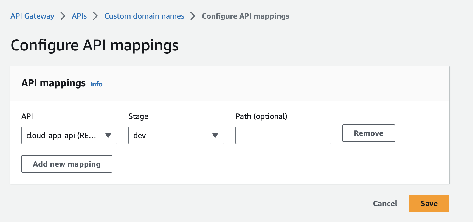The height and width of the screenshot is (222, 473).
Task: Click the Path (optional) field label
Action: [261, 116]
